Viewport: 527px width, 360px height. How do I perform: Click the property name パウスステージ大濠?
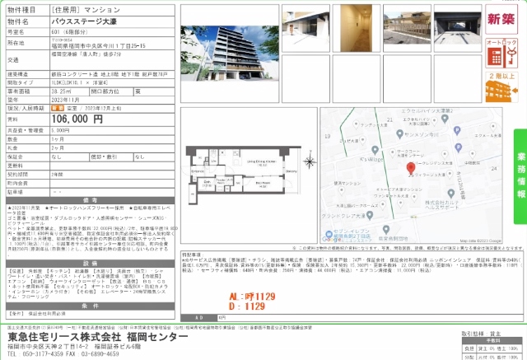click(x=84, y=22)
